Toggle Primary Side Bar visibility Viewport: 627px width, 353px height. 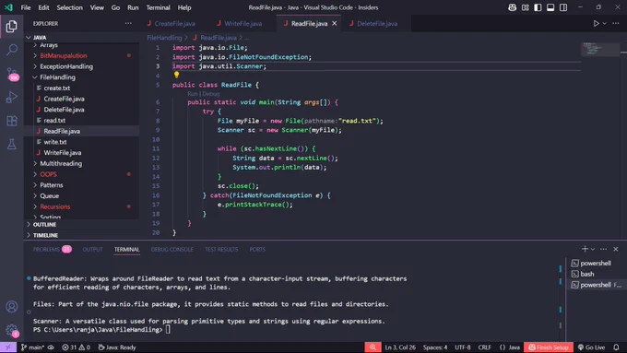[538, 7]
